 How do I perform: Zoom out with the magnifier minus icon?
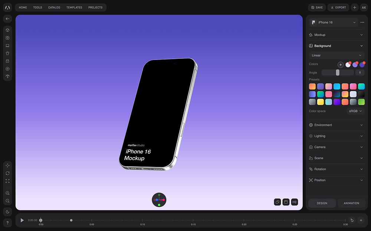(7, 201)
